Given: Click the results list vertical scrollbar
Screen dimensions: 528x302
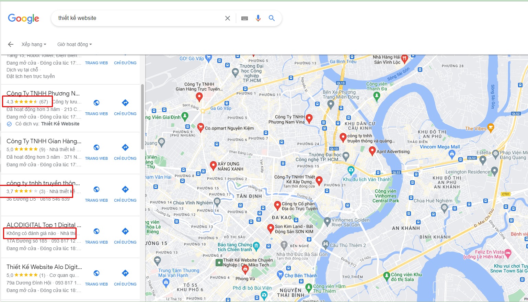Looking at the screenshot, I should click(x=142, y=117).
